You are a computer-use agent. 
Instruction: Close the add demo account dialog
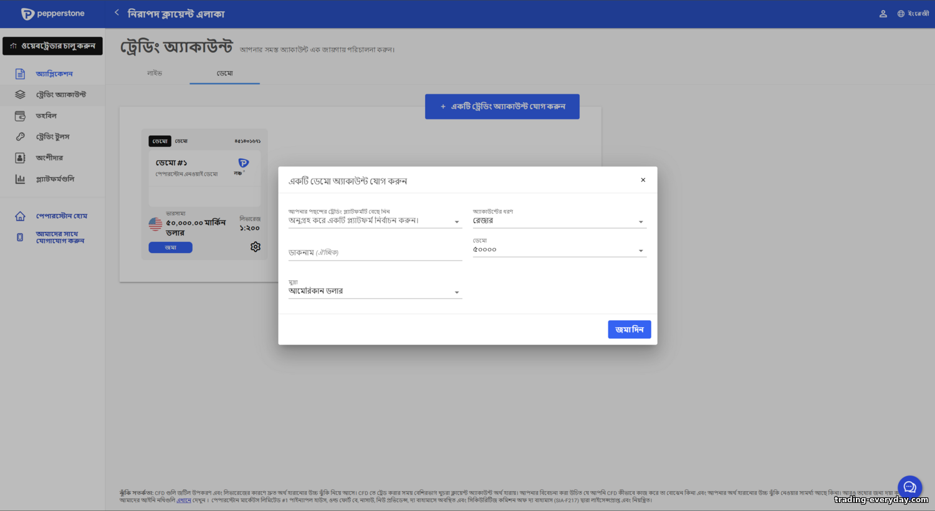tap(643, 180)
